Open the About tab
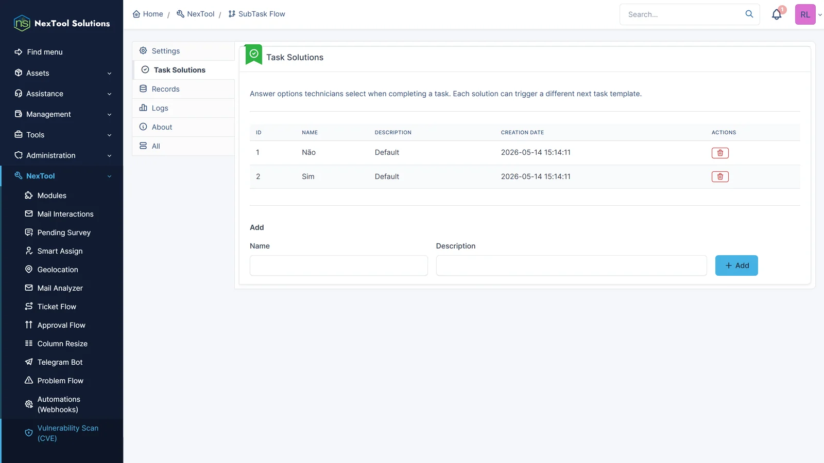Image resolution: width=824 pixels, height=463 pixels. pos(184,127)
